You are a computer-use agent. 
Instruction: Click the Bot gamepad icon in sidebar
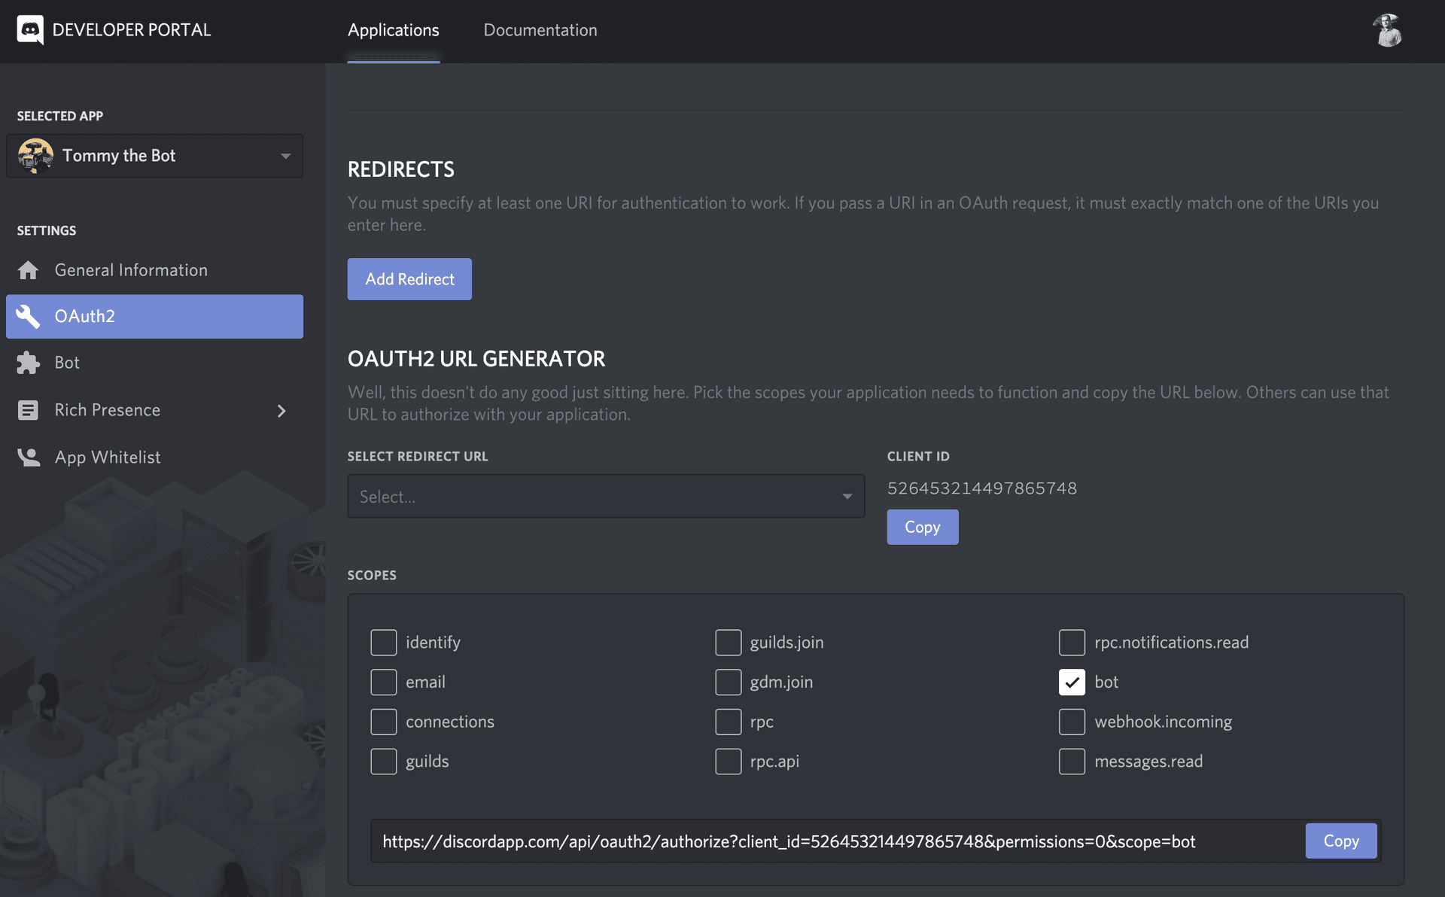pos(28,363)
